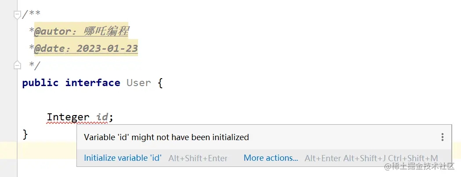
Task: Click the '@date' tag in the comment
Action: (x=49, y=49)
